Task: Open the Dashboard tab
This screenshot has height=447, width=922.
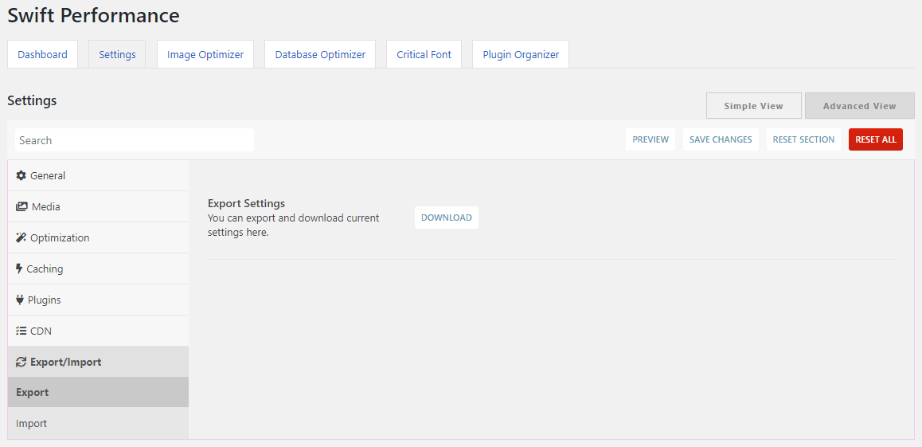Action: (42, 54)
